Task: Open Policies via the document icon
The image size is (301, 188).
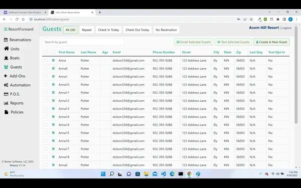Action: click(x=7, y=112)
